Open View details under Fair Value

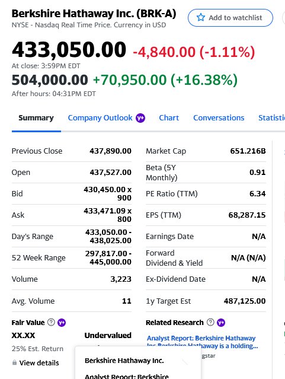tap(39, 363)
